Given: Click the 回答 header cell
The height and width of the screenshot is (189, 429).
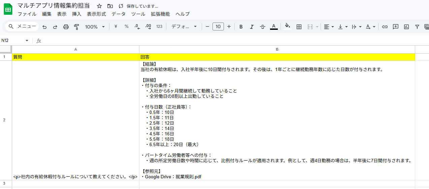Looking at the screenshot, I should pyautogui.click(x=277, y=57).
